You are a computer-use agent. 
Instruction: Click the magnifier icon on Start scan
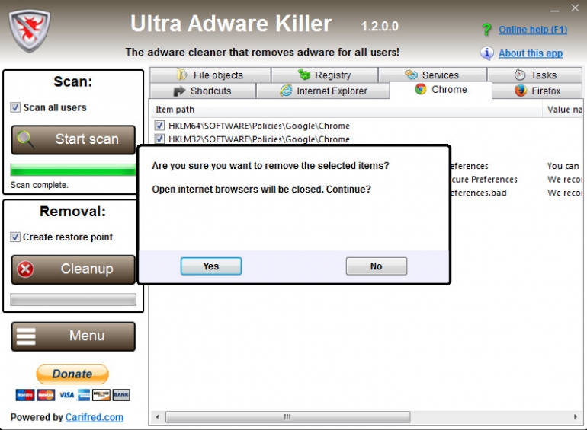(25, 140)
